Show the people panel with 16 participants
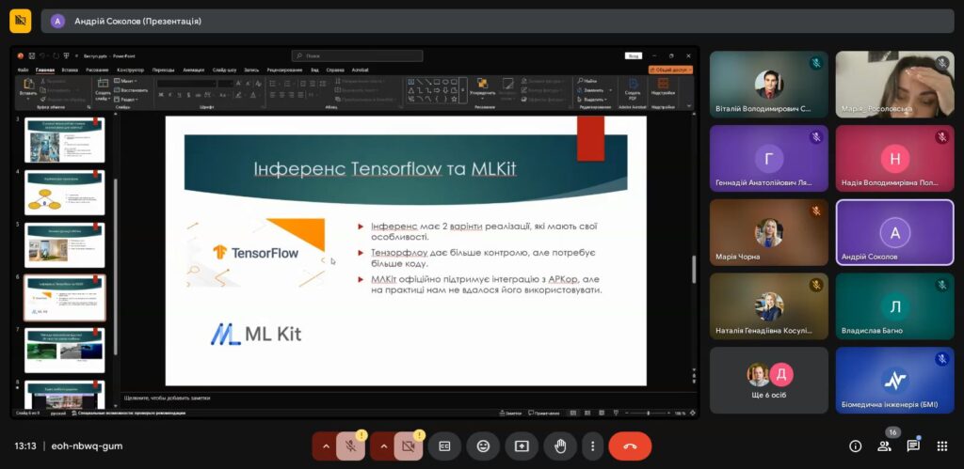The height and width of the screenshot is (469, 964). click(885, 446)
